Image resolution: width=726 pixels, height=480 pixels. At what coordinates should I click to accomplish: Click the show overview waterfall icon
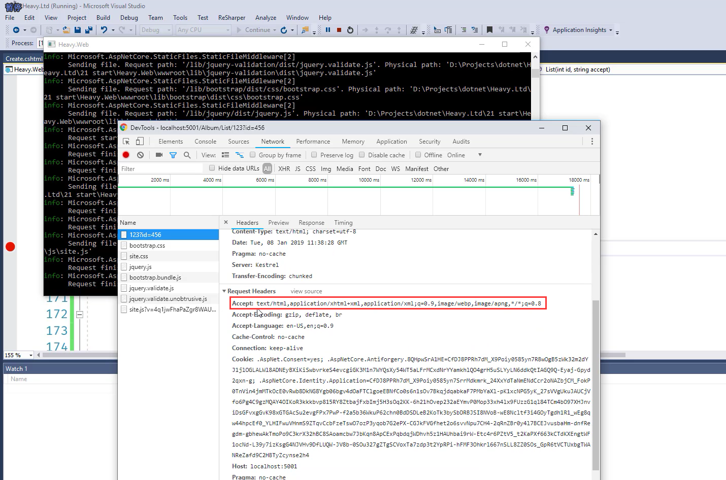[240, 155]
